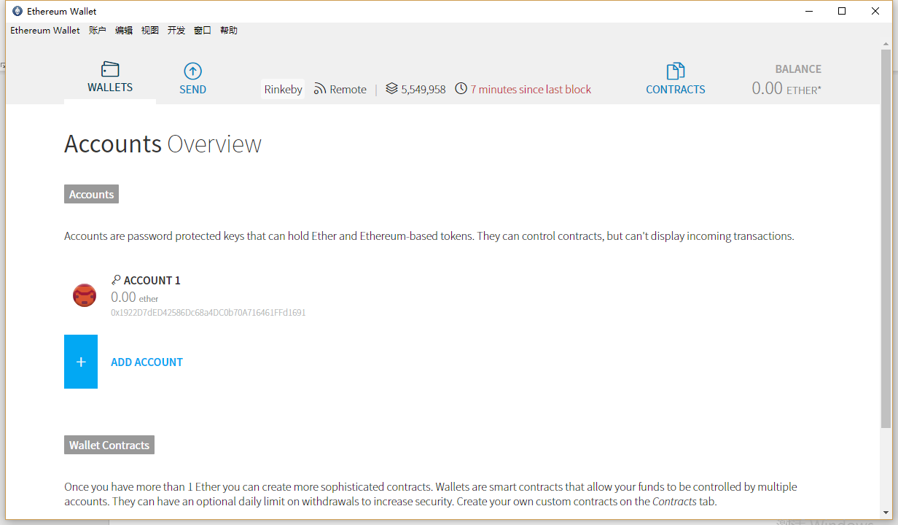Viewport: 898px width, 525px height.
Task: Click the Send arrow icon
Action: click(x=192, y=71)
